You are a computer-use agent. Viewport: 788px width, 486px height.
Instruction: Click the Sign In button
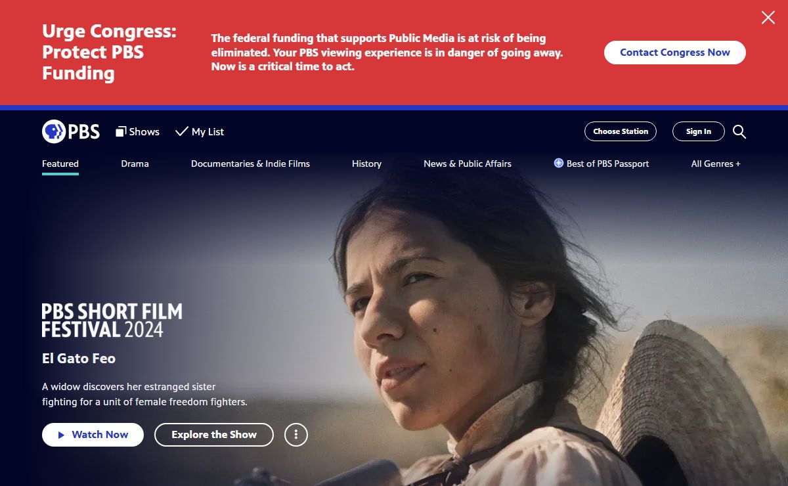(699, 131)
